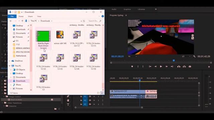Screen dimensions: 214x120
Task: Click the timeline playhead on the ruler
Action: 140,80
